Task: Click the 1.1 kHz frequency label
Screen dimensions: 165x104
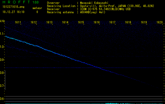Action: (x=2, y=34)
